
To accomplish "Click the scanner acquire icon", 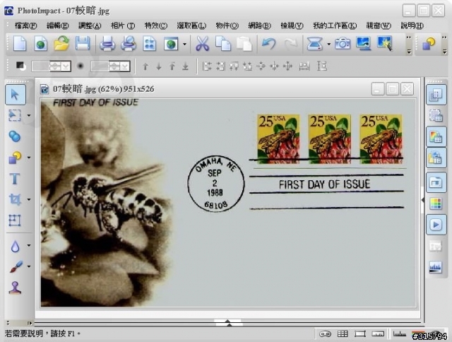I will [x=314, y=44].
